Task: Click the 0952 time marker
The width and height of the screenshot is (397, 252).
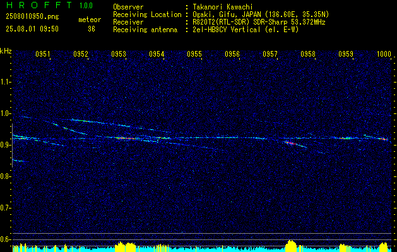Action: [x=81, y=54]
